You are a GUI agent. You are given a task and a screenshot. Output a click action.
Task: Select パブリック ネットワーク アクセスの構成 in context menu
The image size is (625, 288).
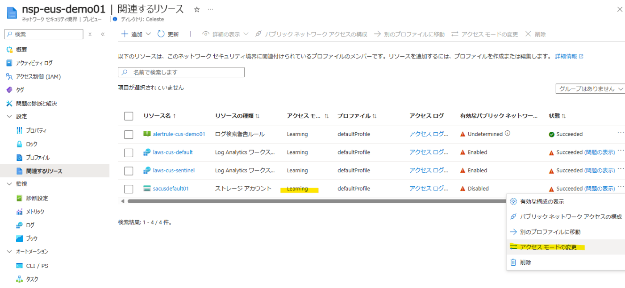pyautogui.click(x=566, y=217)
